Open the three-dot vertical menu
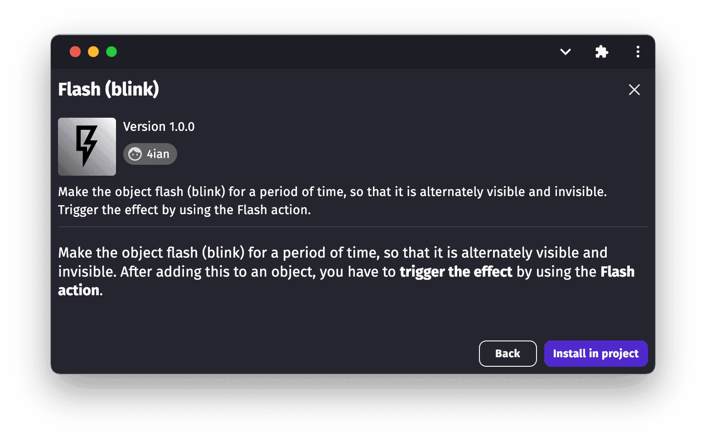 [x=638, y=52]
